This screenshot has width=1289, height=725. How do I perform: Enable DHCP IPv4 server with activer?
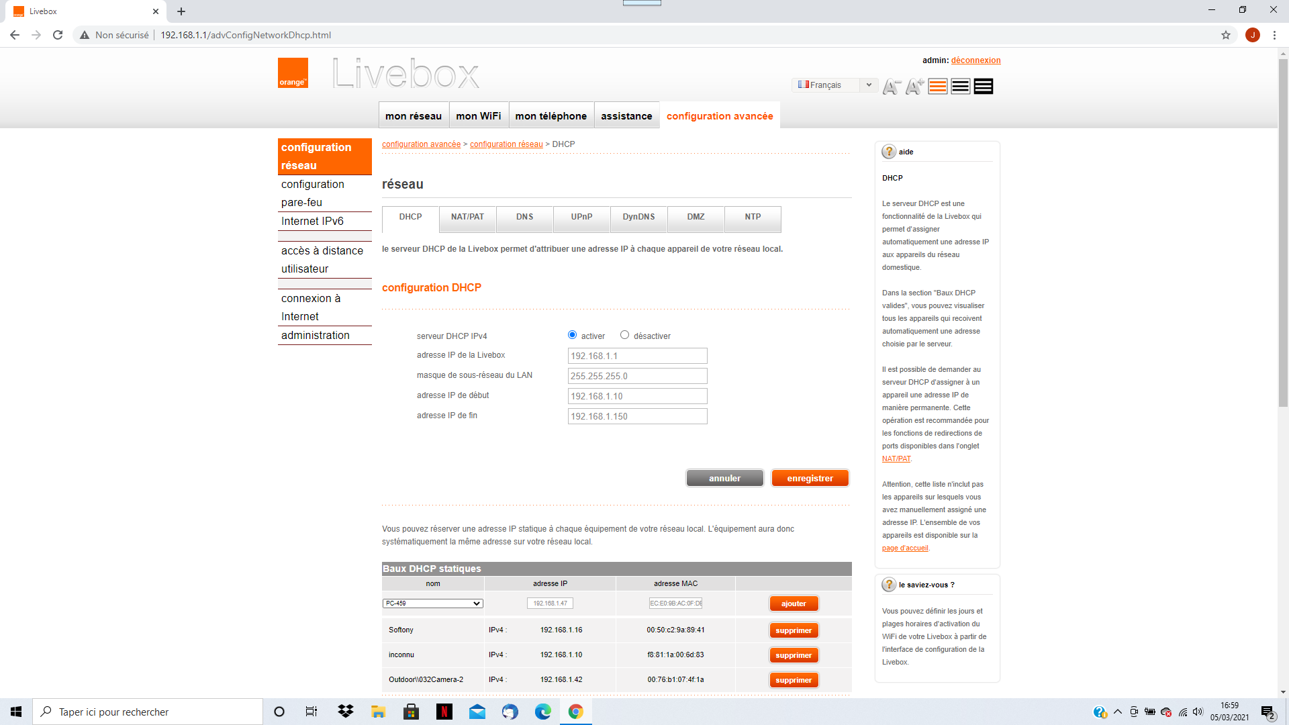tap(573, 335)
